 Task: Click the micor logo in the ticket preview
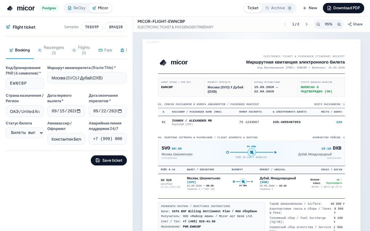click(174, 62)
